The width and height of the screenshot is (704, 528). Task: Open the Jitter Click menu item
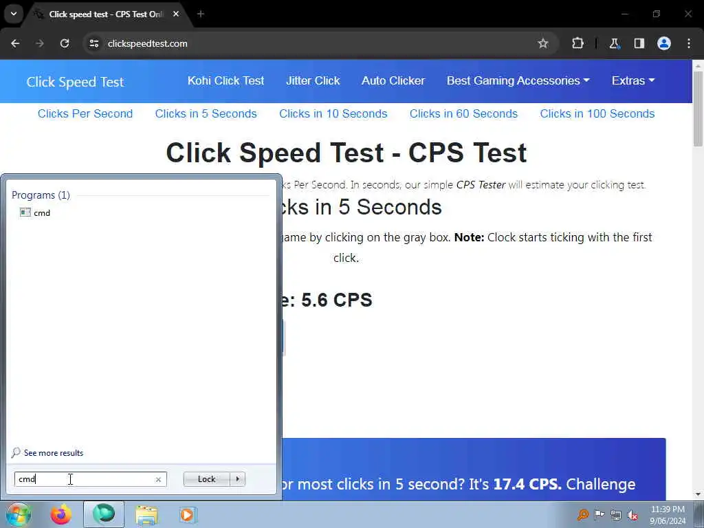(x=313, y=81)
